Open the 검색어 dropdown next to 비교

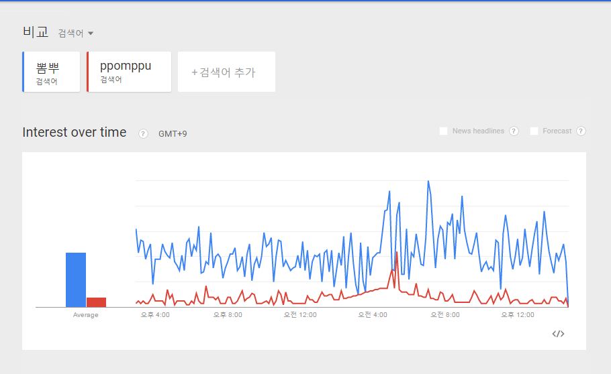76,33
